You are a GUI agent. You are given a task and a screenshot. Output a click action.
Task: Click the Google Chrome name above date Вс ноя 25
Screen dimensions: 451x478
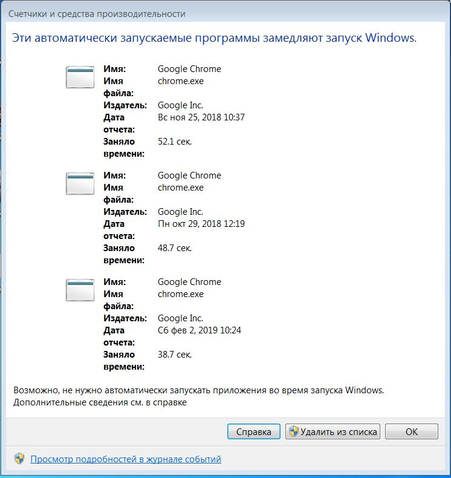click(x=189, y=69)
